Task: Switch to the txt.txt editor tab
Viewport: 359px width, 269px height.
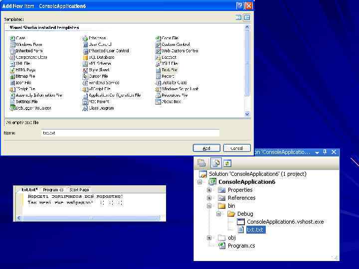Action: pos(29,190)
